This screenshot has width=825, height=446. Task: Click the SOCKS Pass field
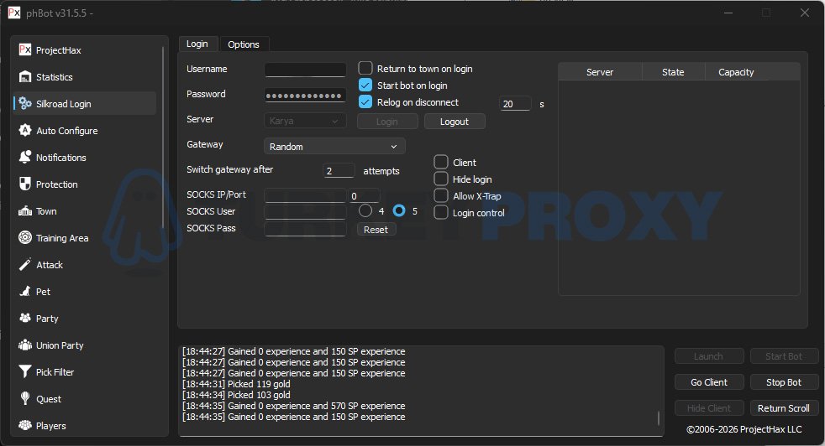point(305,229)
